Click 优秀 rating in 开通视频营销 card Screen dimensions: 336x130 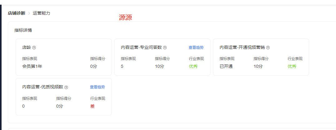coord(292,66)
